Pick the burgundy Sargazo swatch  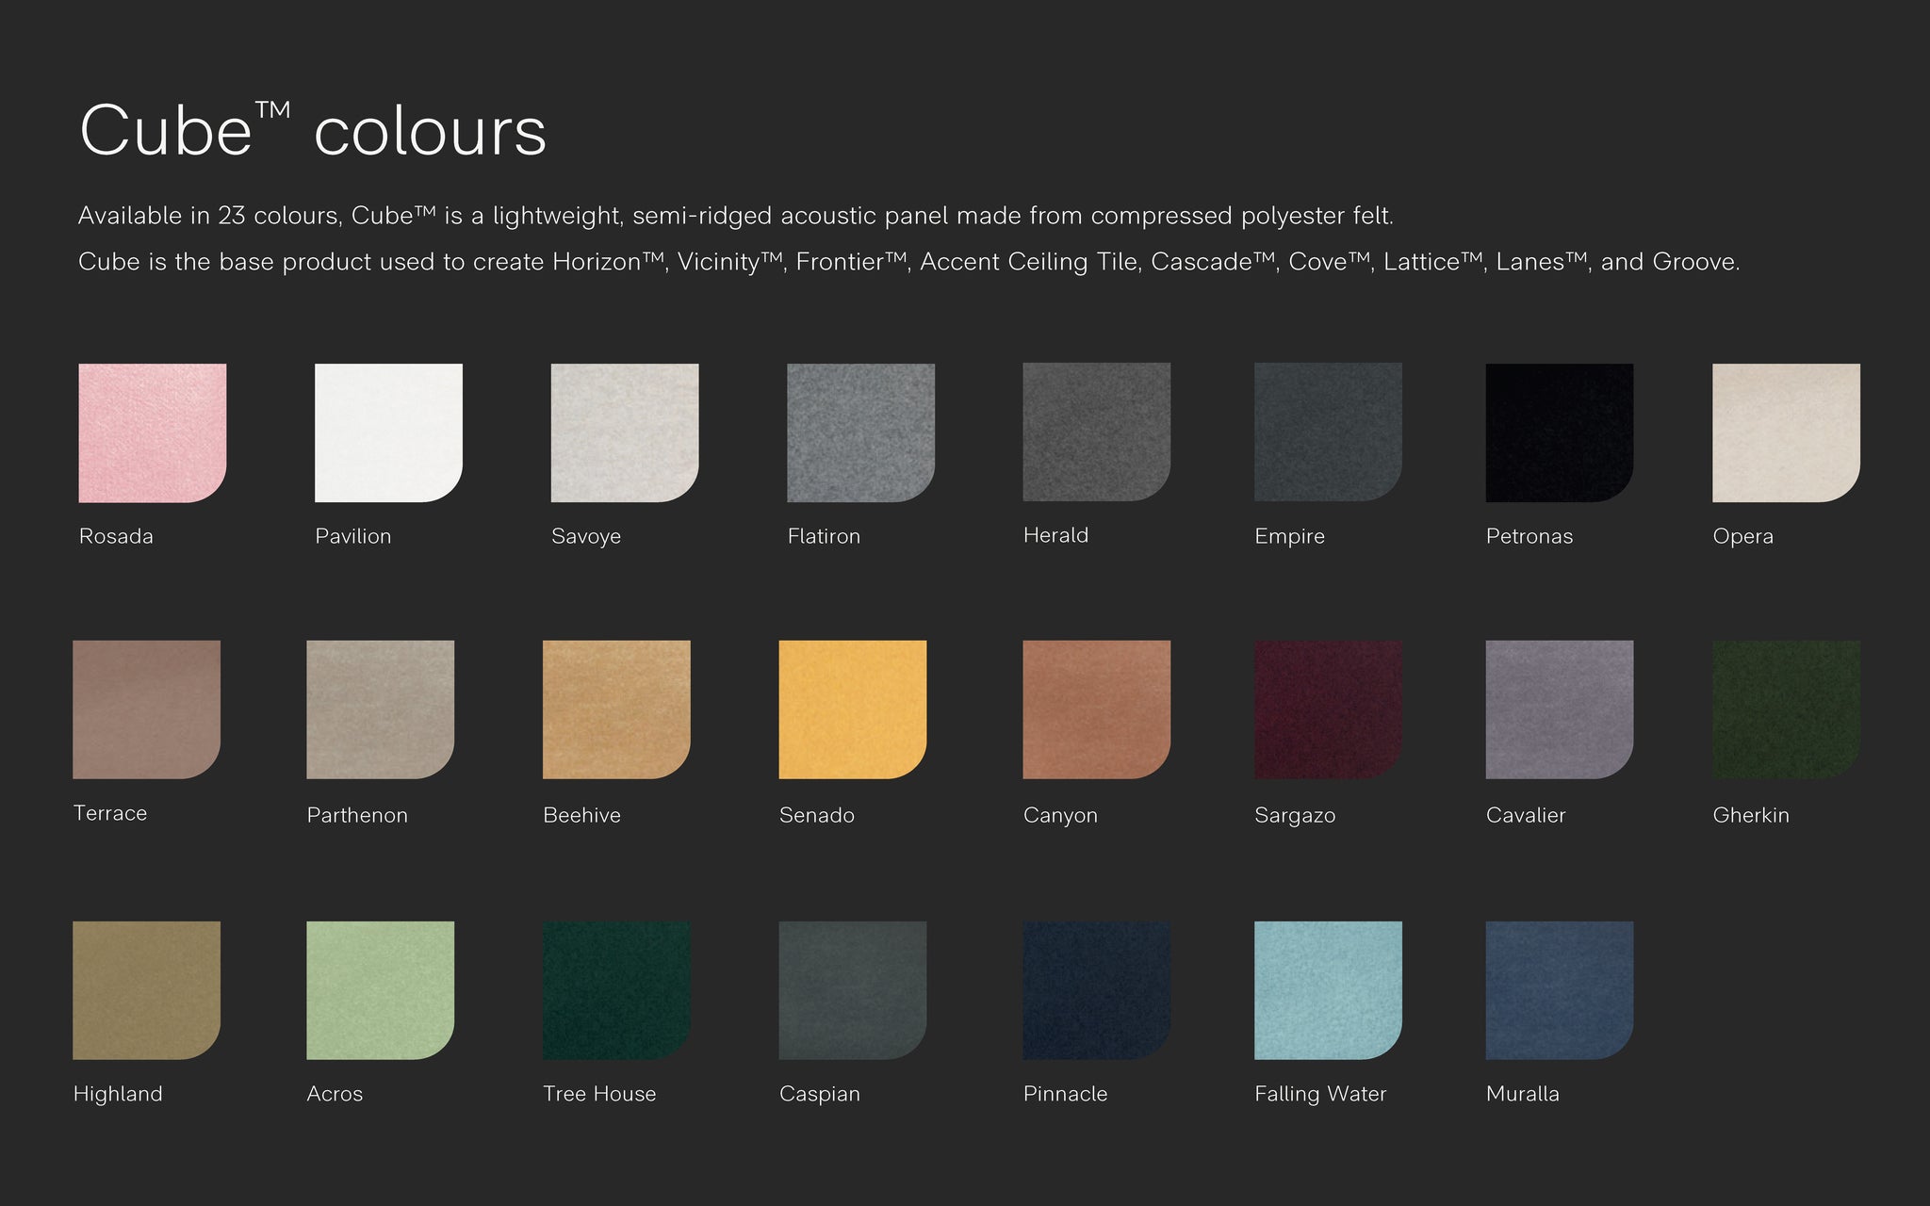1328,709
